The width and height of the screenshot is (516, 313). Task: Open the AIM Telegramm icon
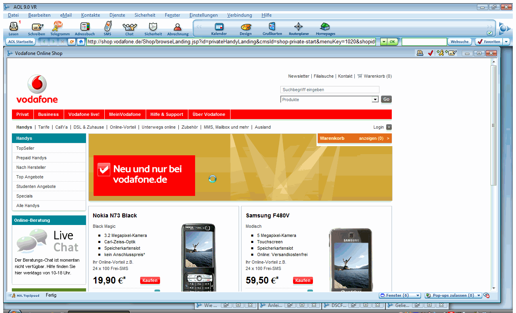[59, 27]
